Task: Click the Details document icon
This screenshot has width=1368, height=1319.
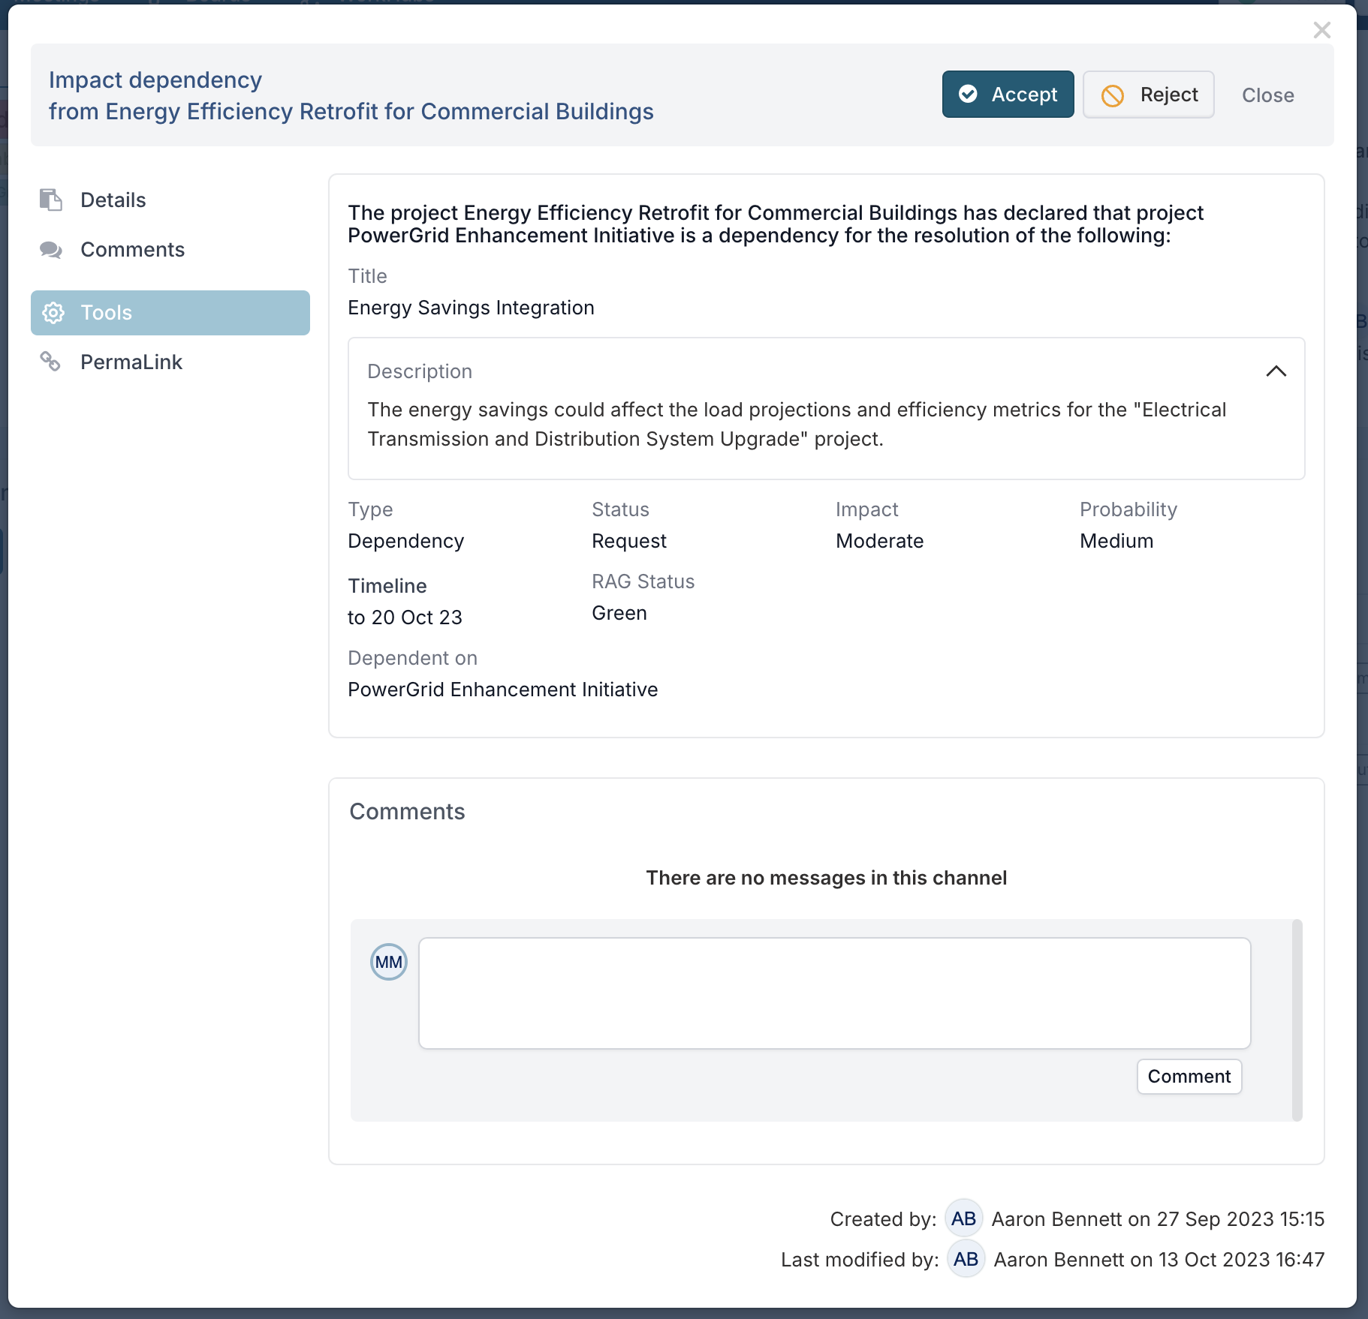Action: 51,200
